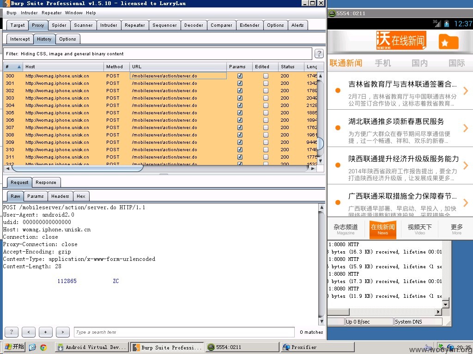
Task: Open arrow for Jilin education news item
Action: (x=466, y=90)
